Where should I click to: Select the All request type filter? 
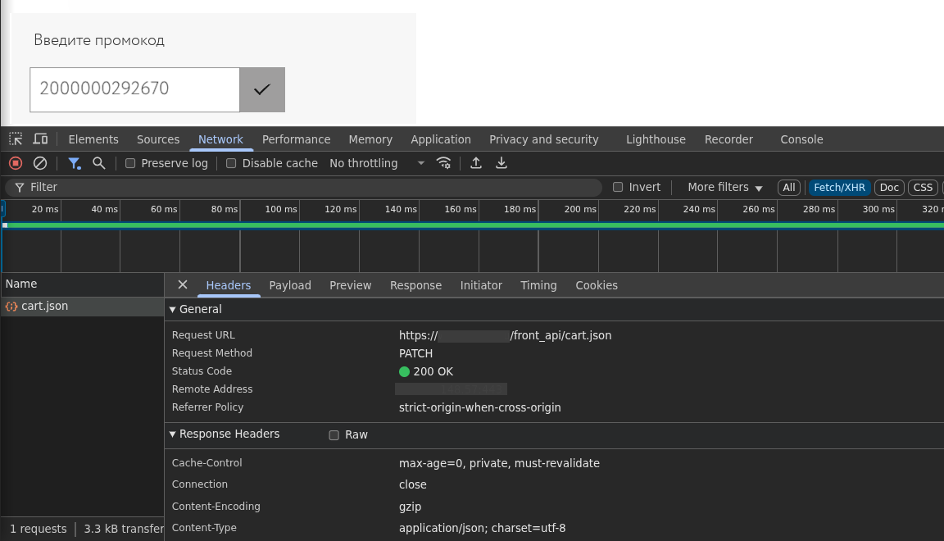pyautogui.click(x=788, y=188)
